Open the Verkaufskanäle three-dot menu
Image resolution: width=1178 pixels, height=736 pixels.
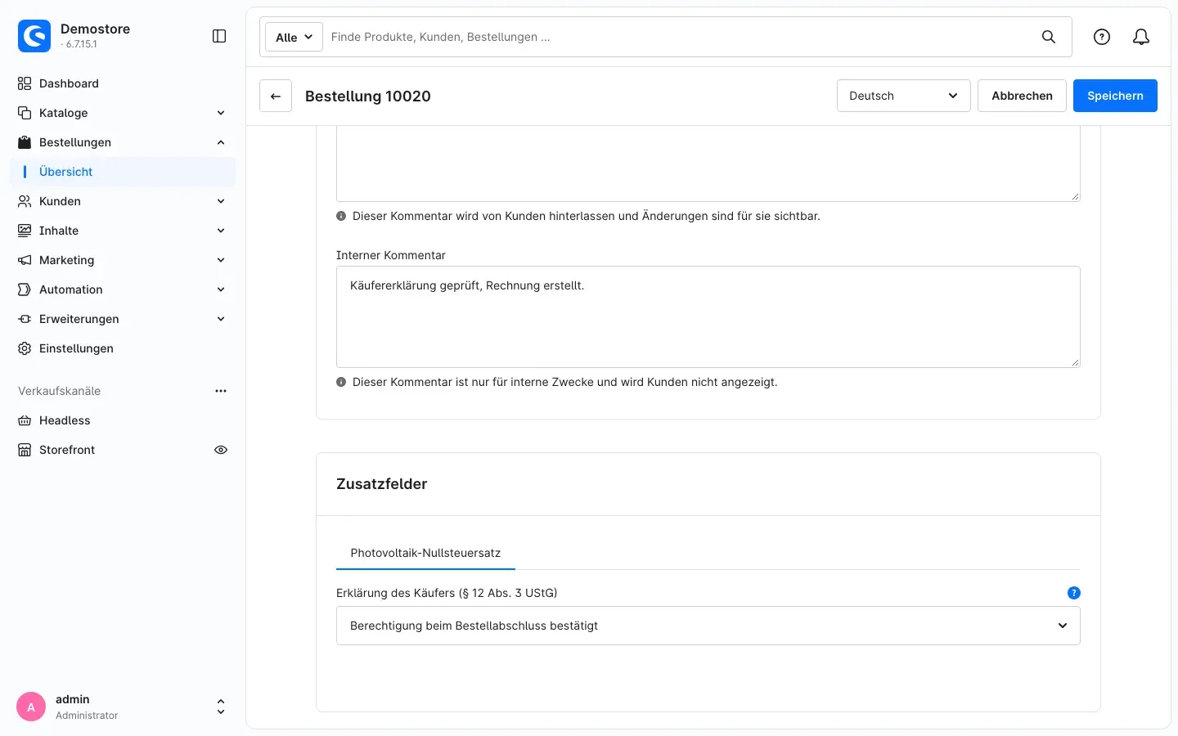[x=221, y=391]
